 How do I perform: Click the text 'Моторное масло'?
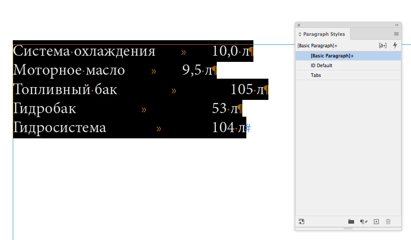point(69,70)
